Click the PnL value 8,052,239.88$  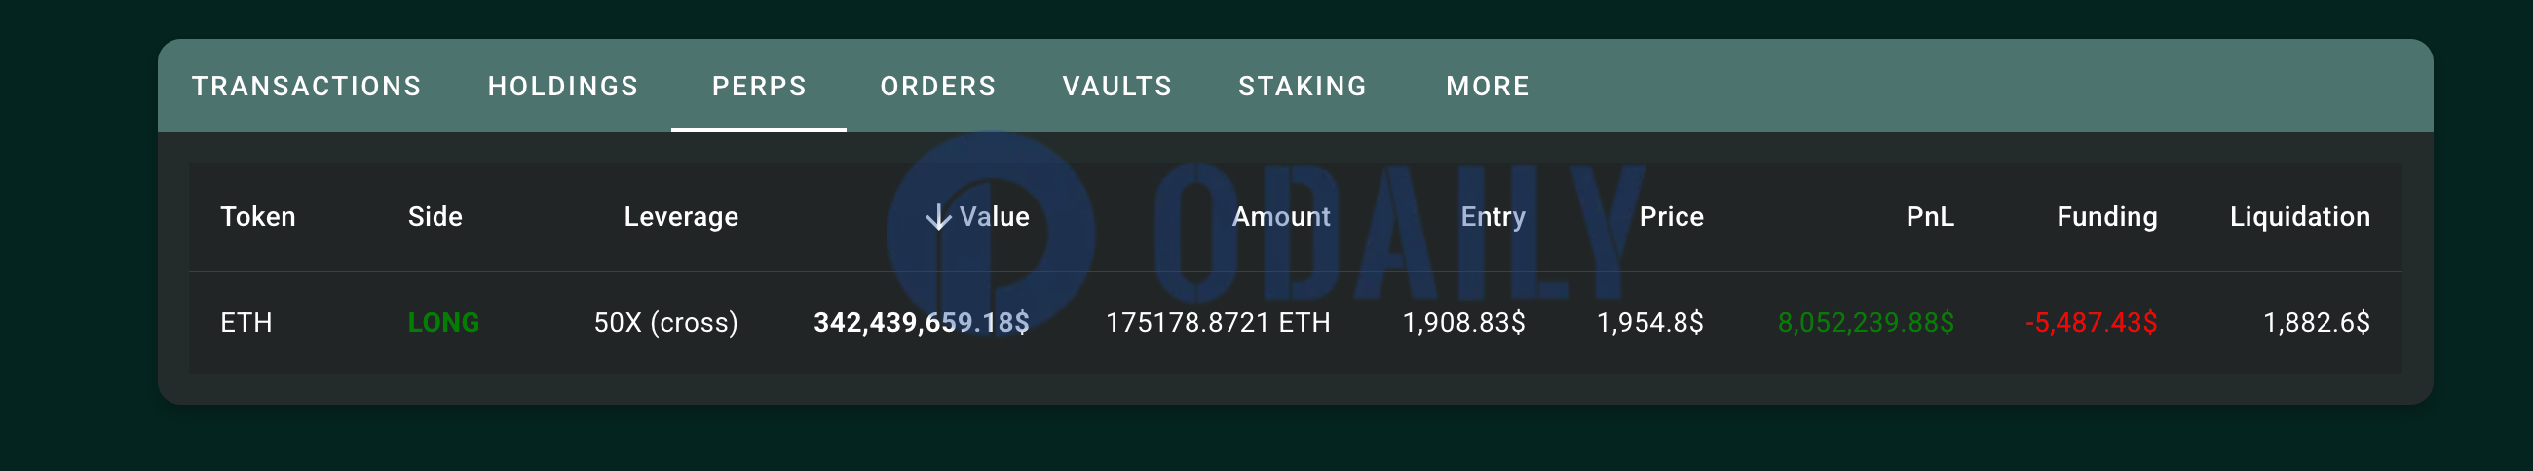(x=1866, y=323)
